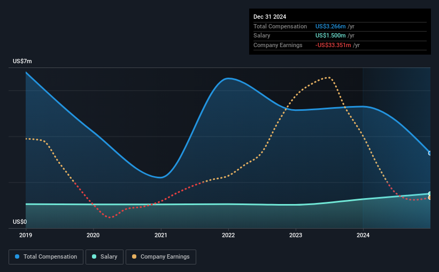
Task: Click the teal Salary legend dot
Action: (x=94, y=256)
